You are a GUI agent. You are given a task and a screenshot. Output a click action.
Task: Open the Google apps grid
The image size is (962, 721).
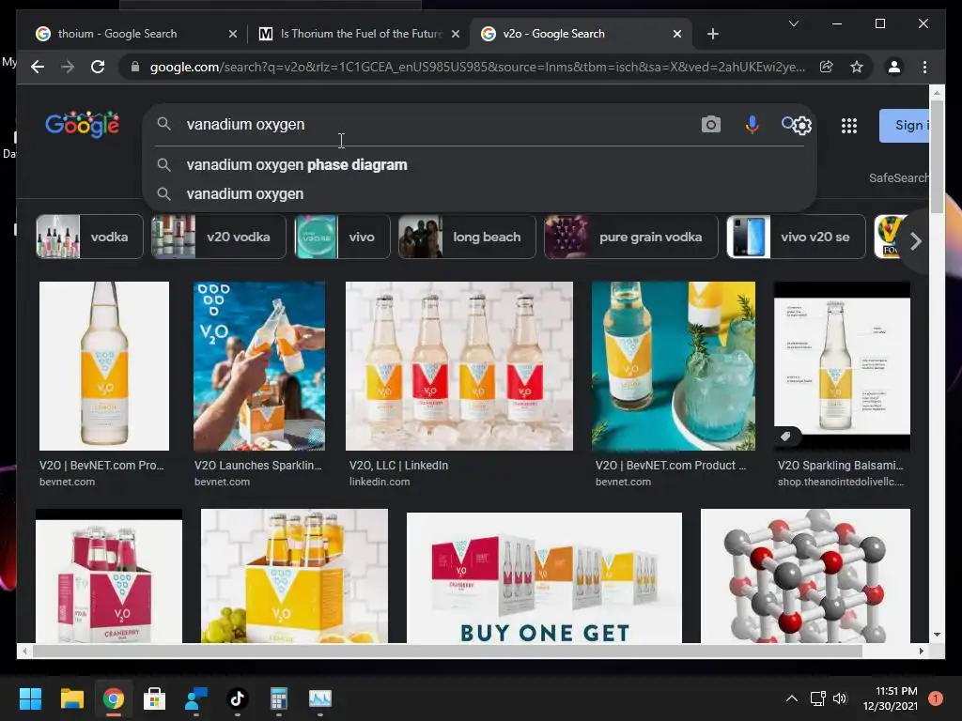point(848,126)
